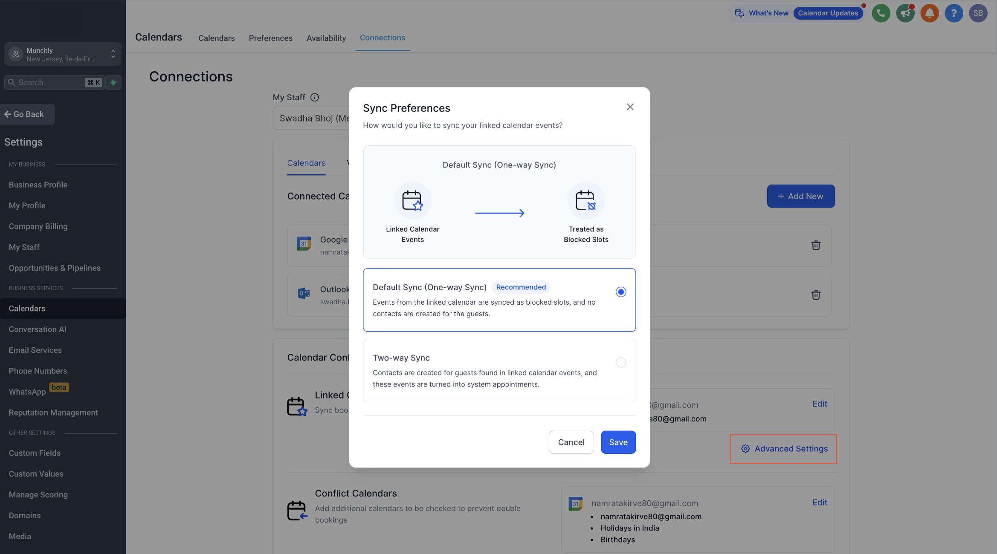The image size is (997, 554).
Task: Open the help question mark icon
Action: pos(954,13)
